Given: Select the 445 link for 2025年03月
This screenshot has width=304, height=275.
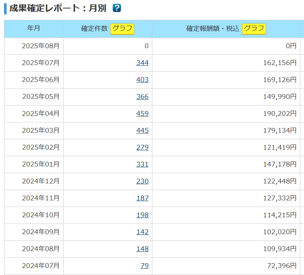Looking at the screenshot, I should click(x=142, y=131).
